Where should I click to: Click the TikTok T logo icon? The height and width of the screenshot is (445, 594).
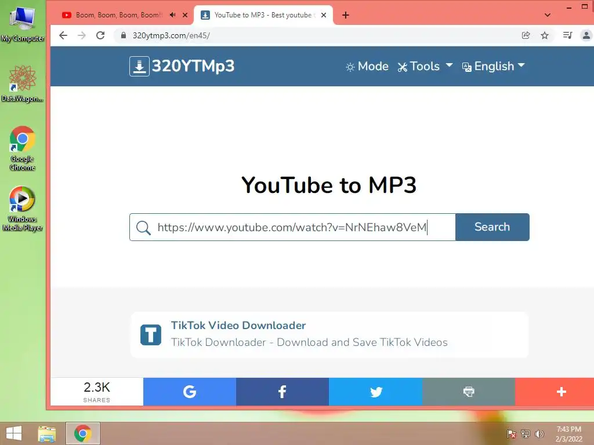point(151,335)
